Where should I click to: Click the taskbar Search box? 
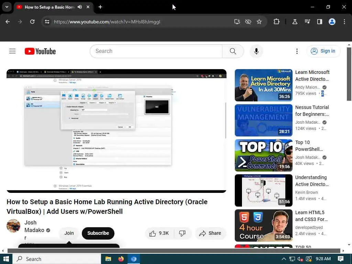coord(57,259)
